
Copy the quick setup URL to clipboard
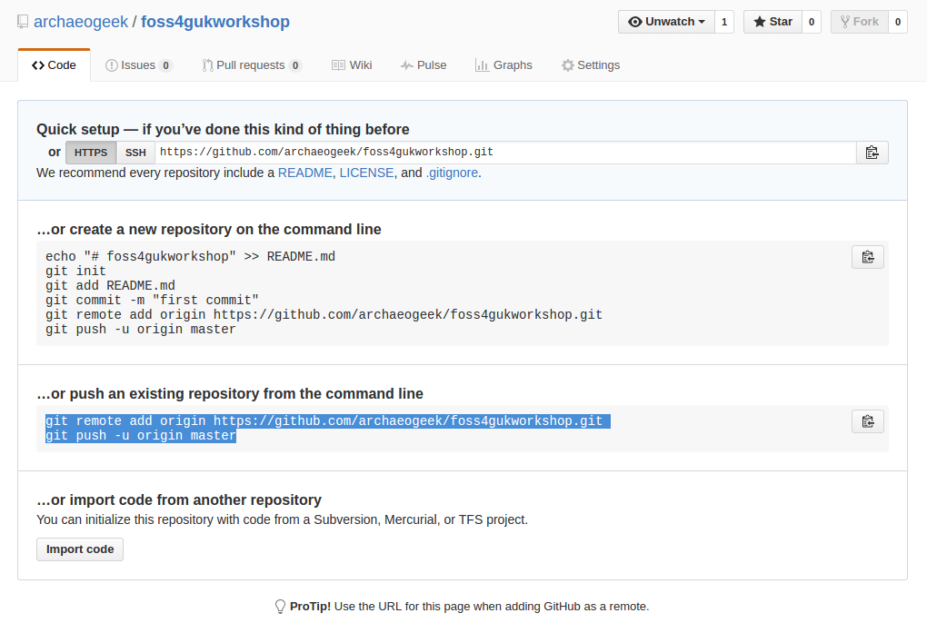[872, 153]
